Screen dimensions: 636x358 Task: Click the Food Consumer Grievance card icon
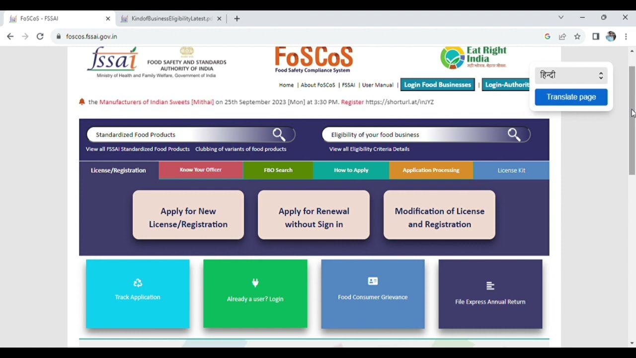(x=373, y=281)
